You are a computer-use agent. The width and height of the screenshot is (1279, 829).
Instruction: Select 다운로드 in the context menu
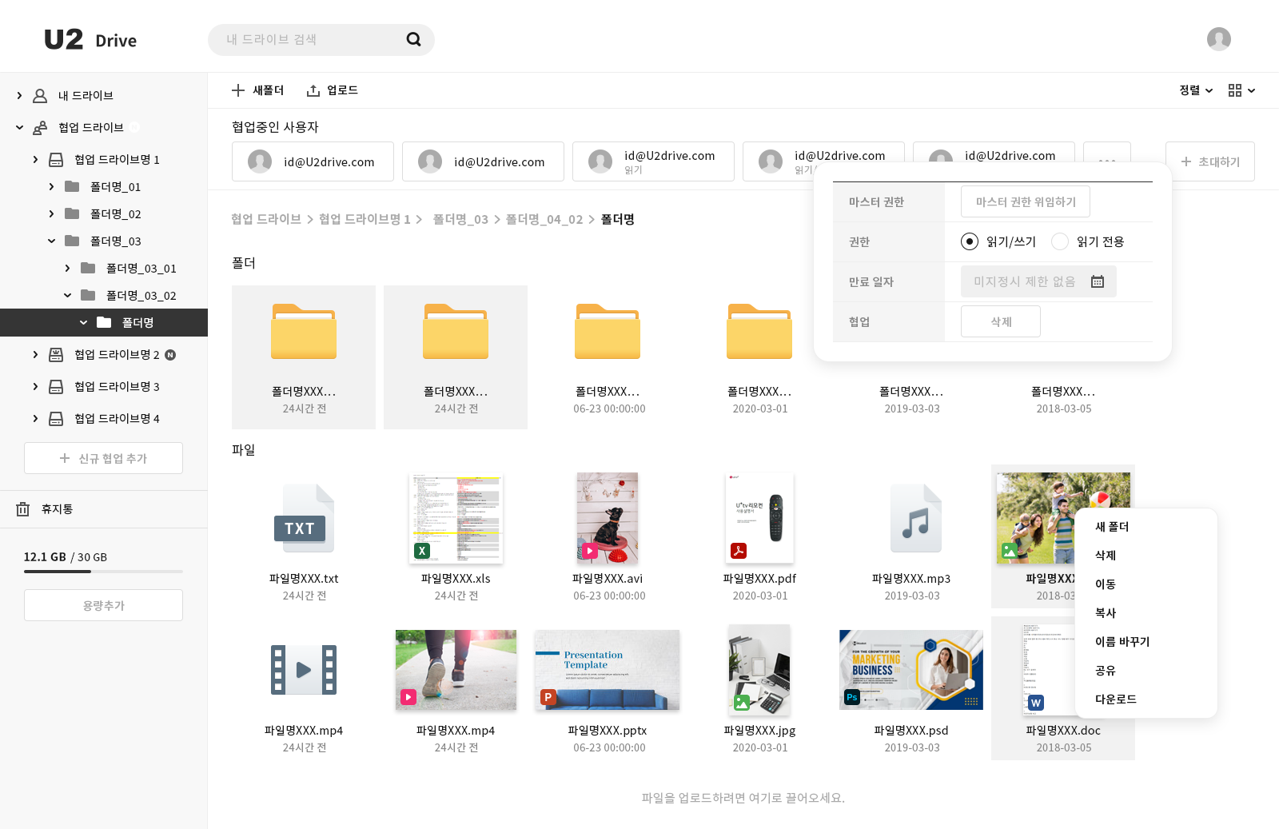pos(1116,699)
